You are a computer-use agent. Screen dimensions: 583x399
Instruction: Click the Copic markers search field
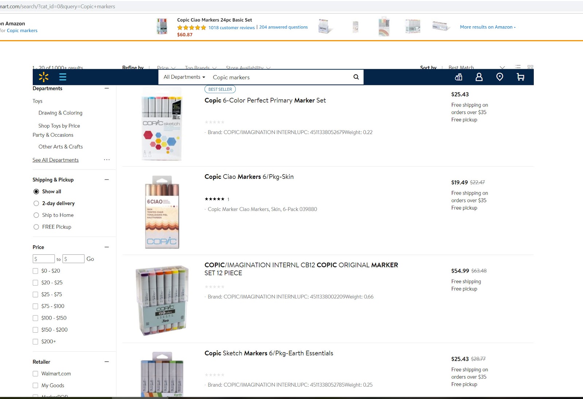281,77
